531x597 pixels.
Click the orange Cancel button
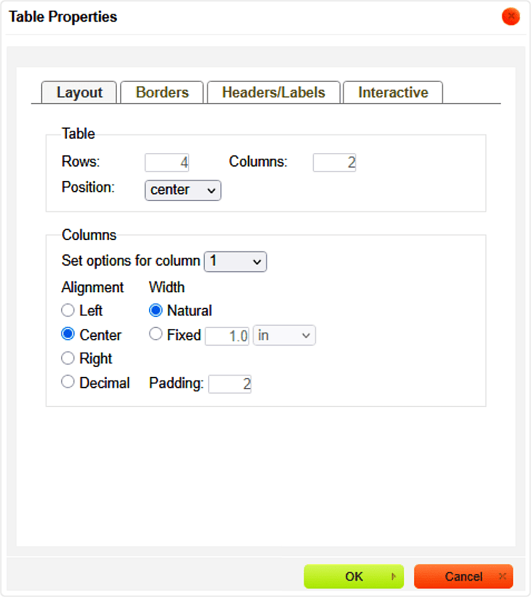point(463,576)
